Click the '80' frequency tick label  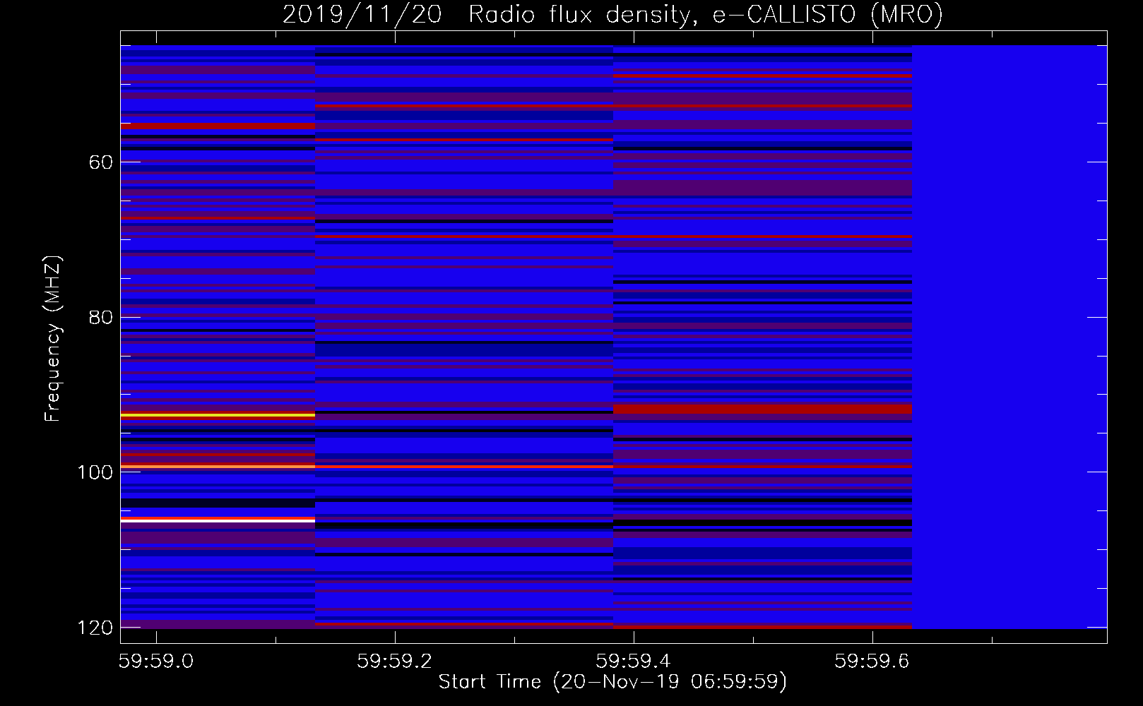(x=101, y=318)
